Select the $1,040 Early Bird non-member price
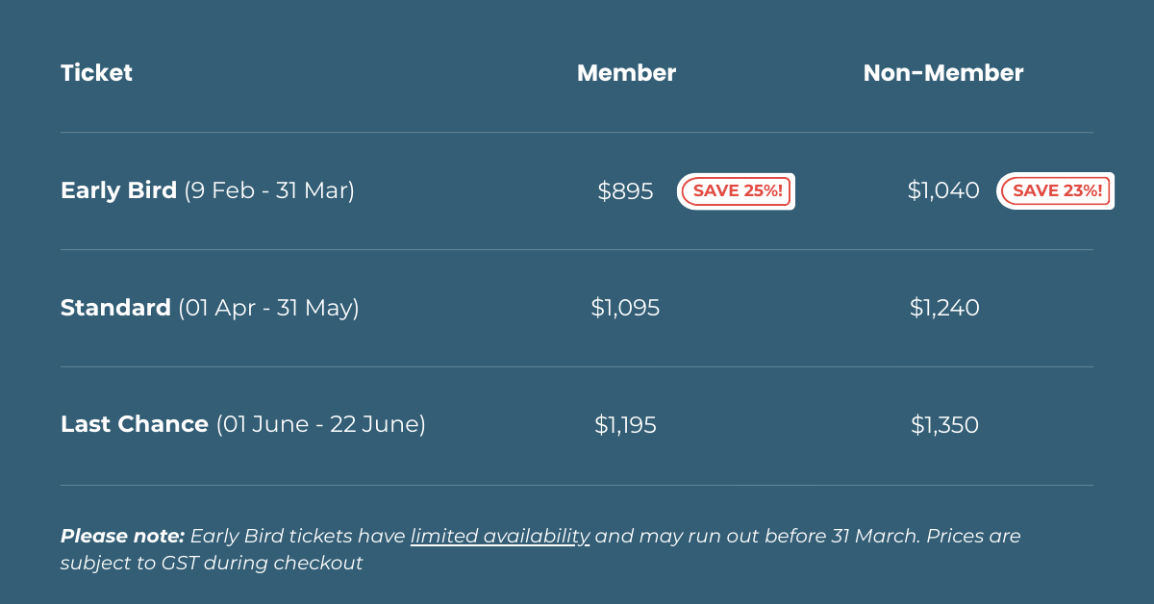This screenshot has height=604, width=1154. click(x=943, y=191)
